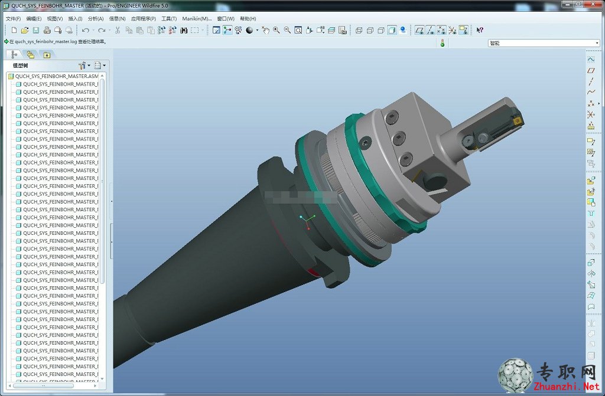Viewport: 605px width, 396px height.
Task: Create a new file with the blank page icon
Action: pyautogui.click(x=14, y=30)
